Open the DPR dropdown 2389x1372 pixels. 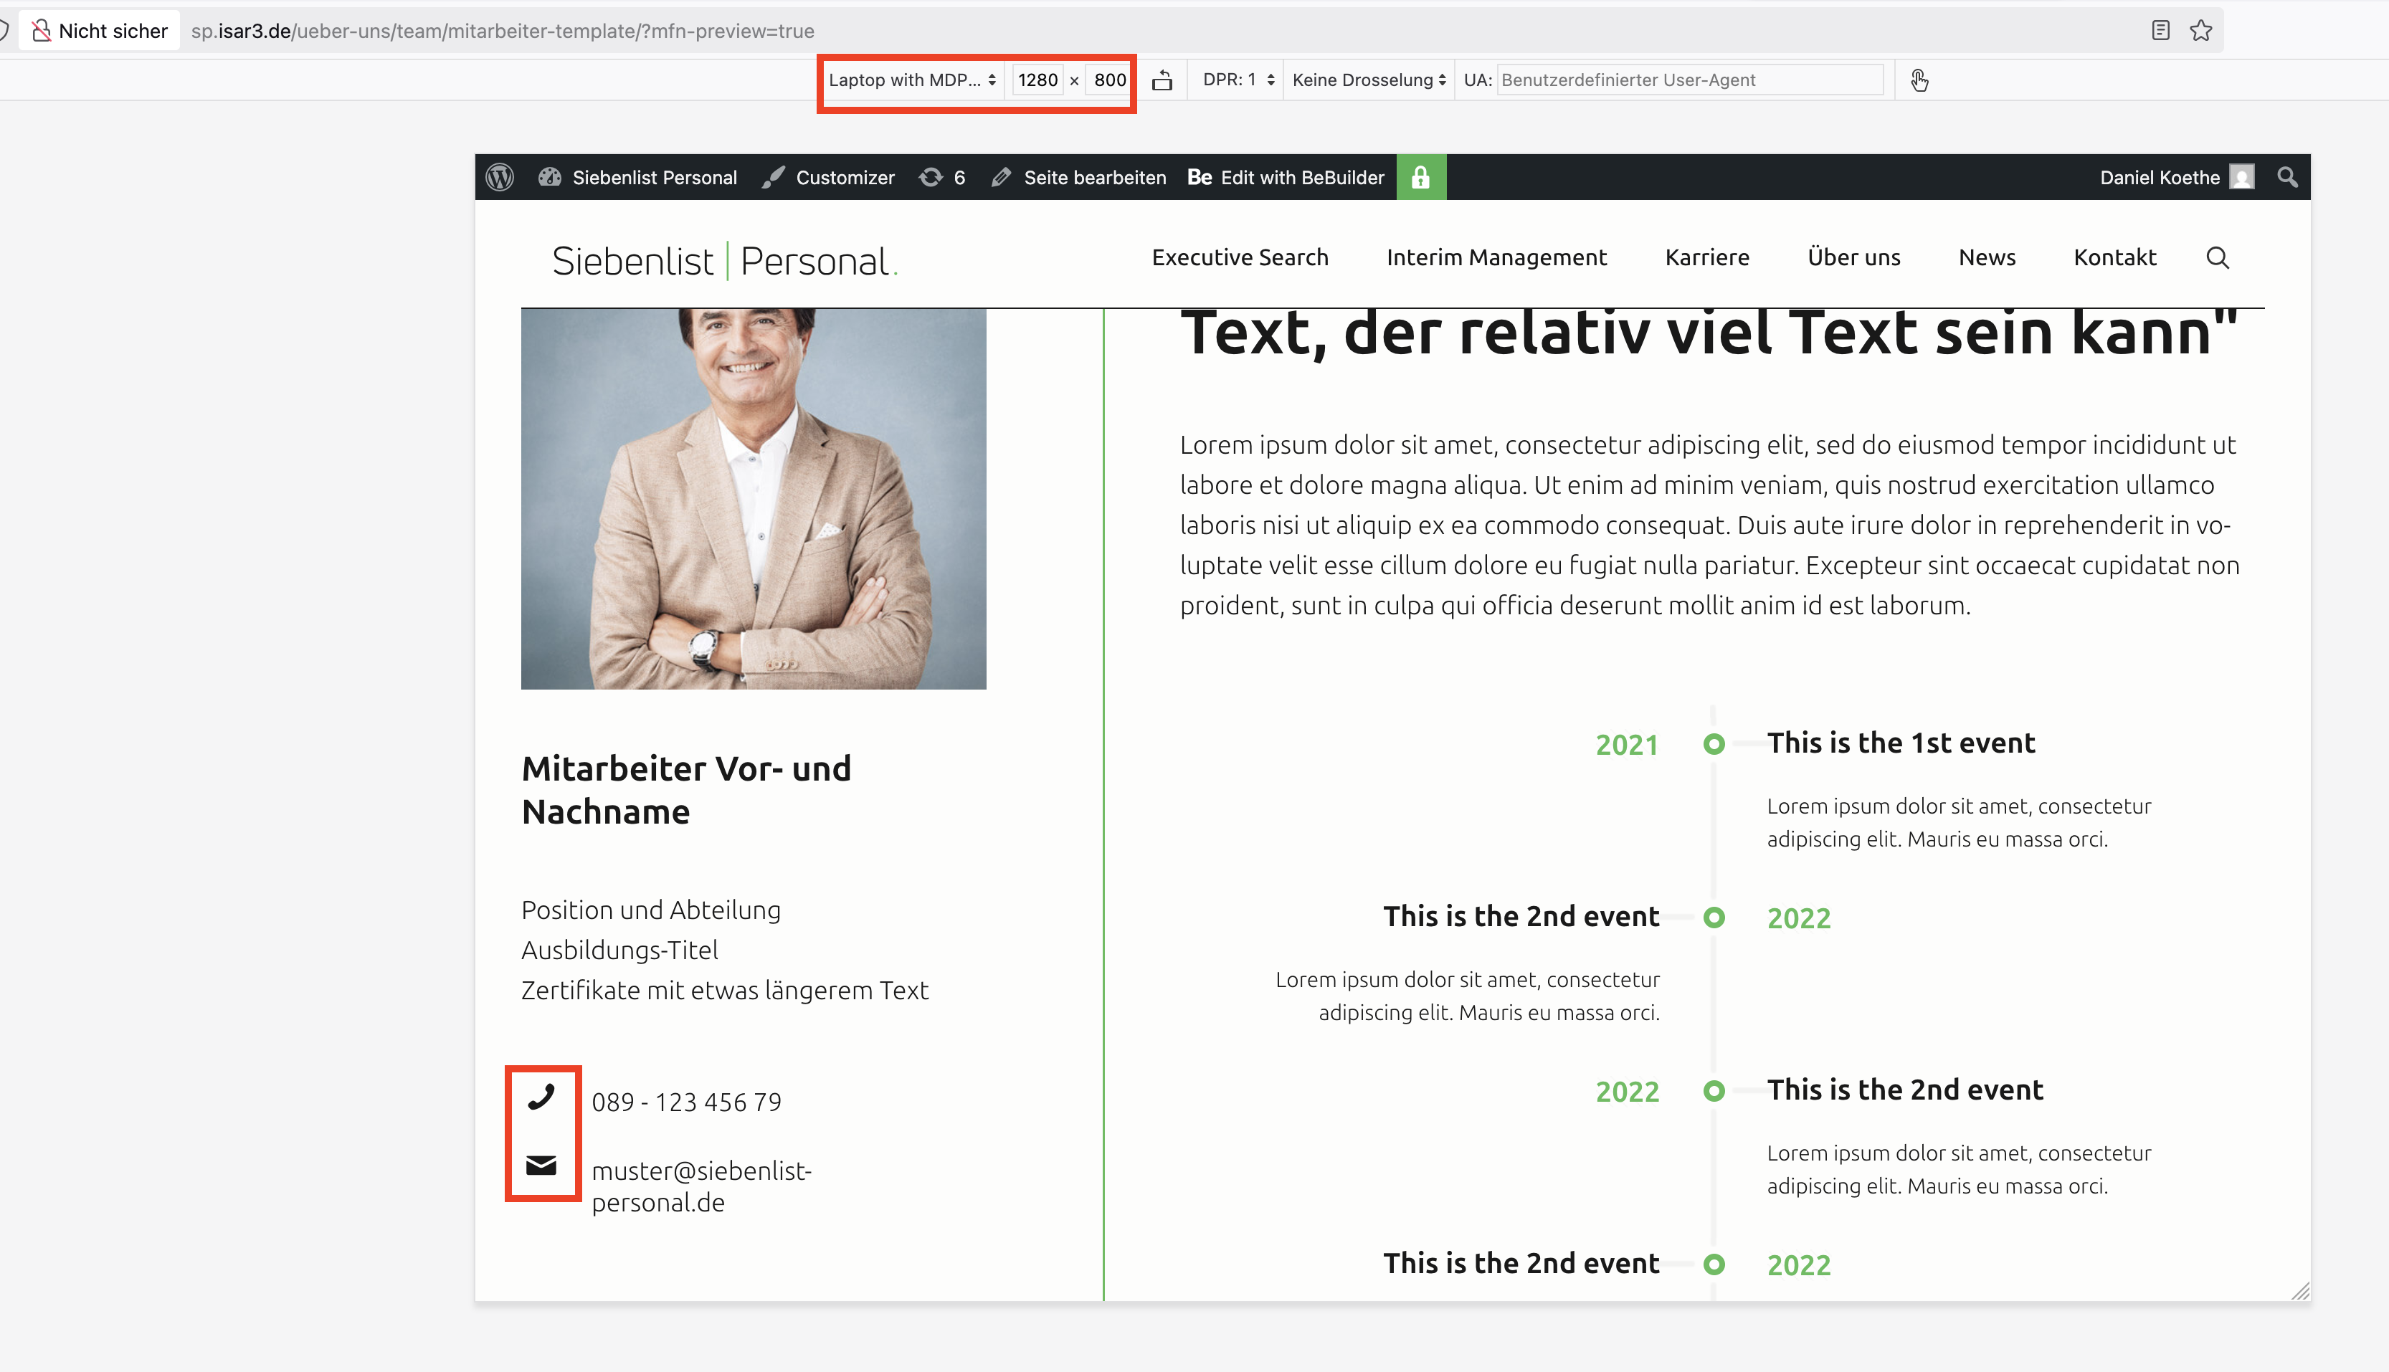[x=1238, y=80]
